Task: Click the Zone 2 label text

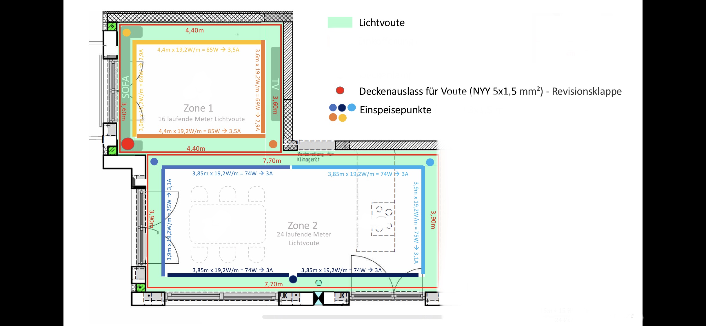Action: point(302,225)
